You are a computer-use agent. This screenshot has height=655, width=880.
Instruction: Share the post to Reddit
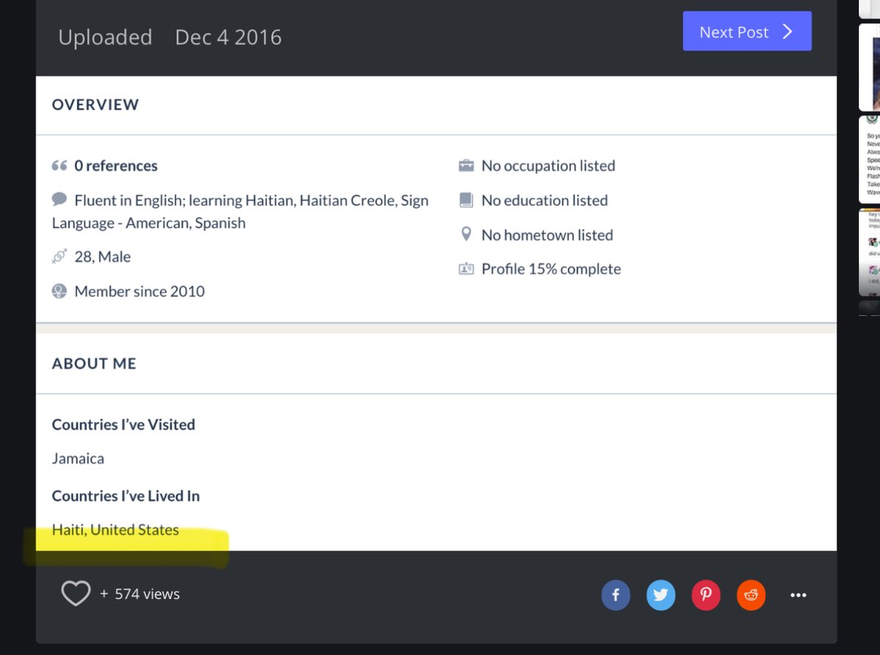tap(751, 595)
